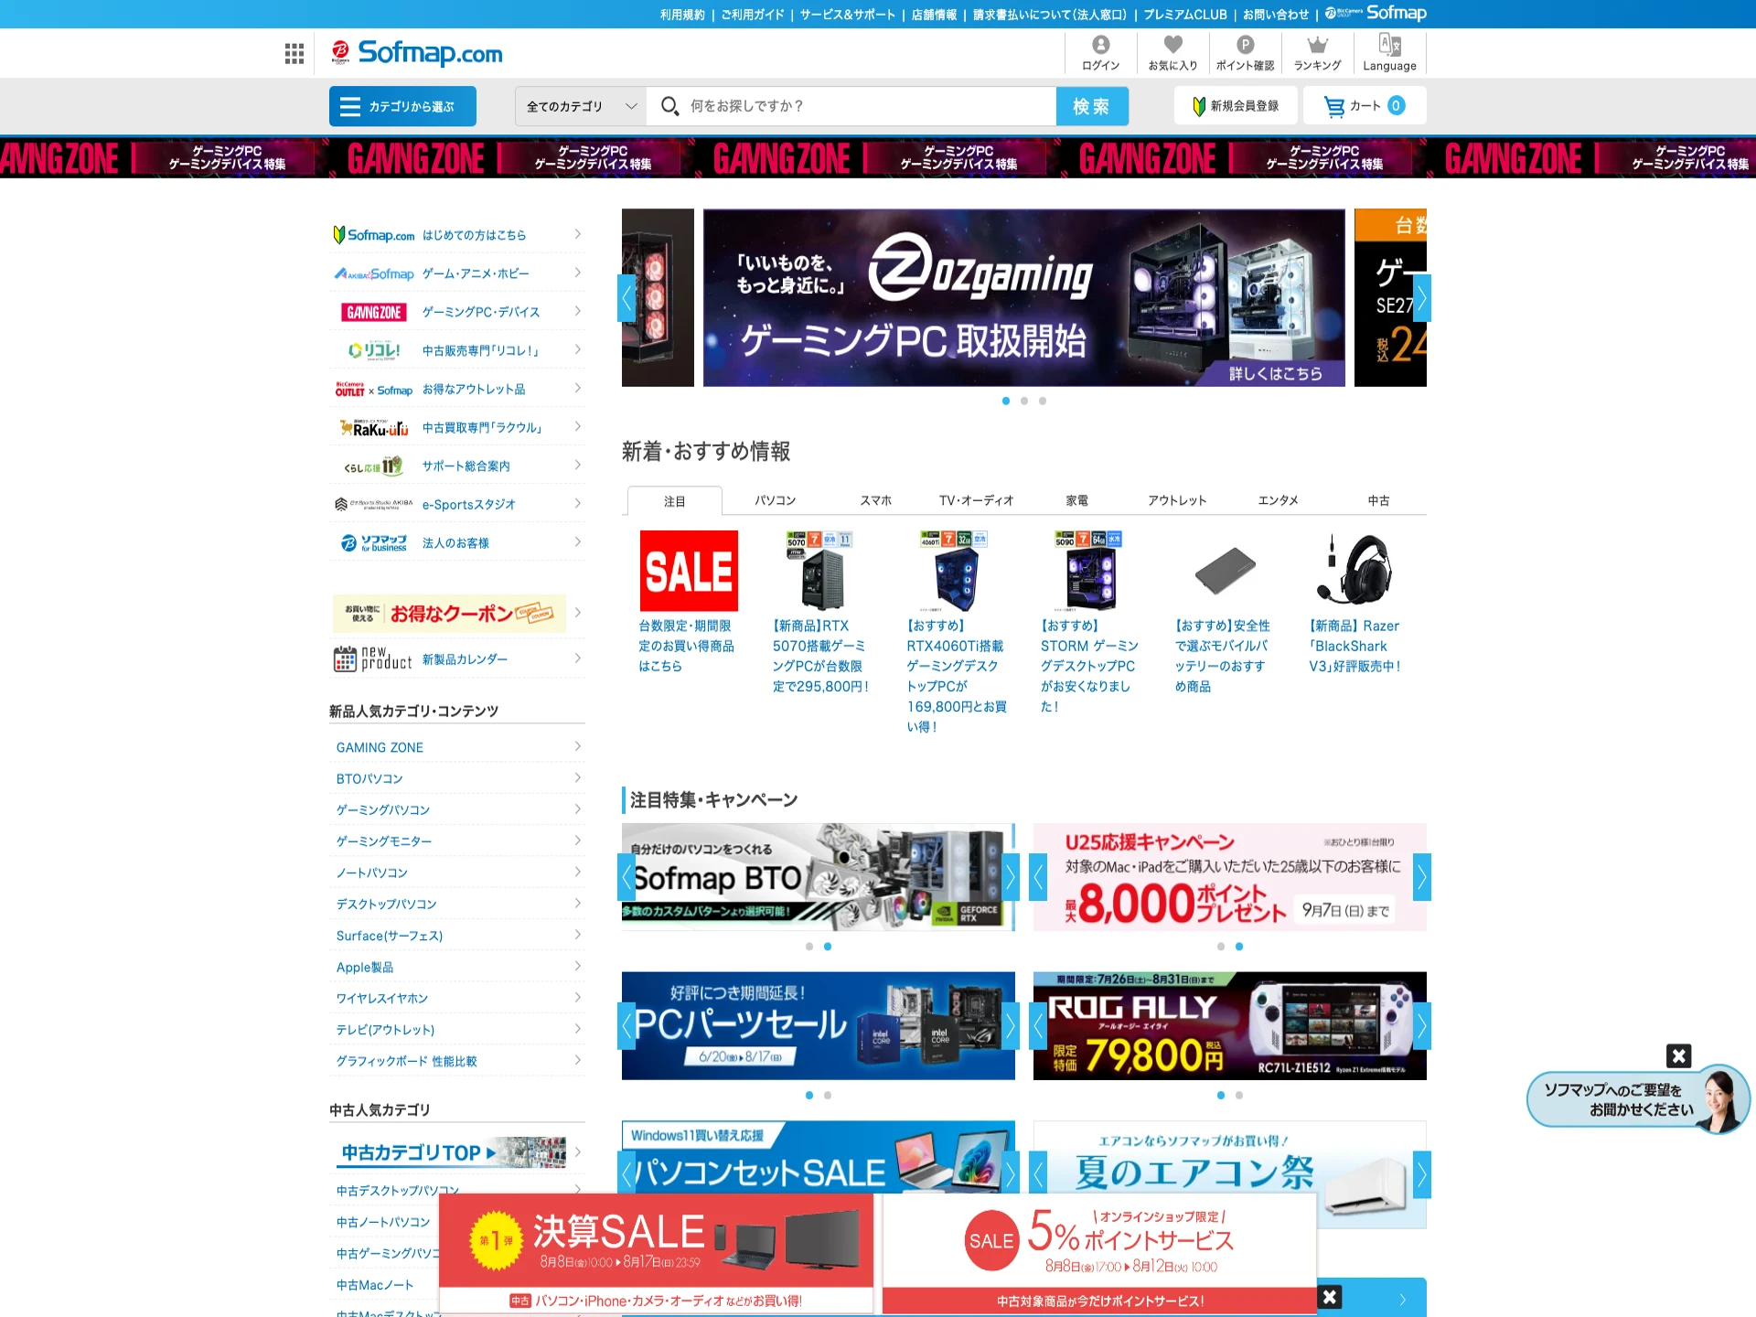This screenshot has width=1756, height=1317.
Task: Open 決算SALE popup banner
Action: pos(657,1253)
